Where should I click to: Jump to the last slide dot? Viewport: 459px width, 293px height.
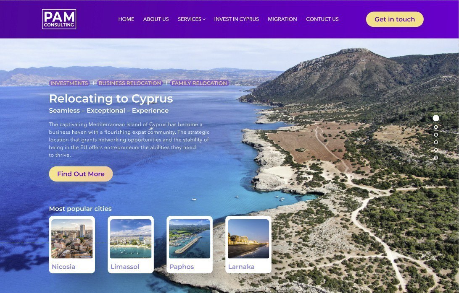click(x=436, y=158)
